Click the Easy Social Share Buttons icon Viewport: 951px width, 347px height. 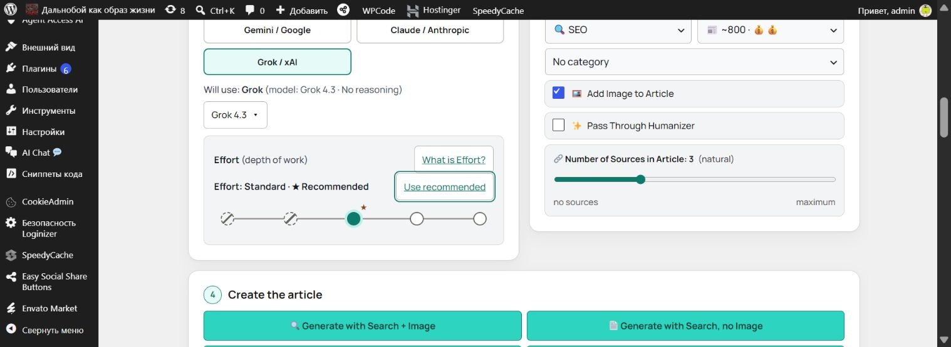point(11,276)
